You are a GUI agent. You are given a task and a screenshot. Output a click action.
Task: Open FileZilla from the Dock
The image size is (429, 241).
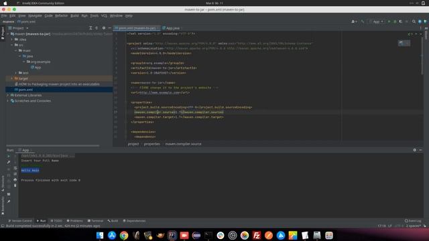click(x=256, y=235)
